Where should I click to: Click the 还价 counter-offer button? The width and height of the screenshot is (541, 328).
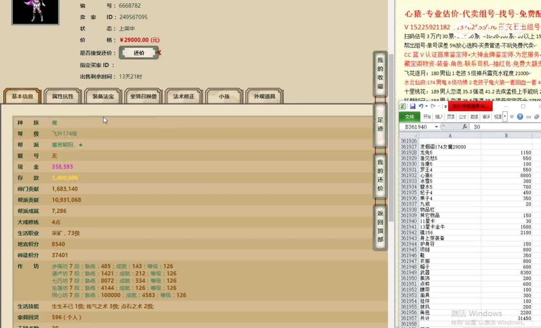[x=139, y=52]
